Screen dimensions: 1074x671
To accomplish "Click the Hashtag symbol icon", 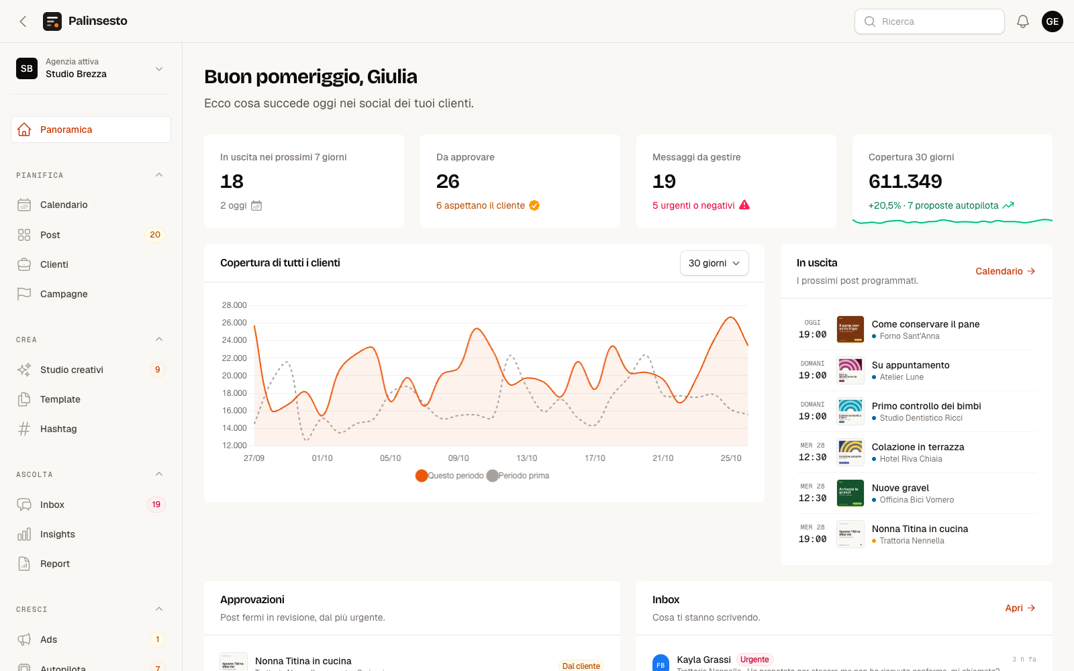I will (24, 429).
